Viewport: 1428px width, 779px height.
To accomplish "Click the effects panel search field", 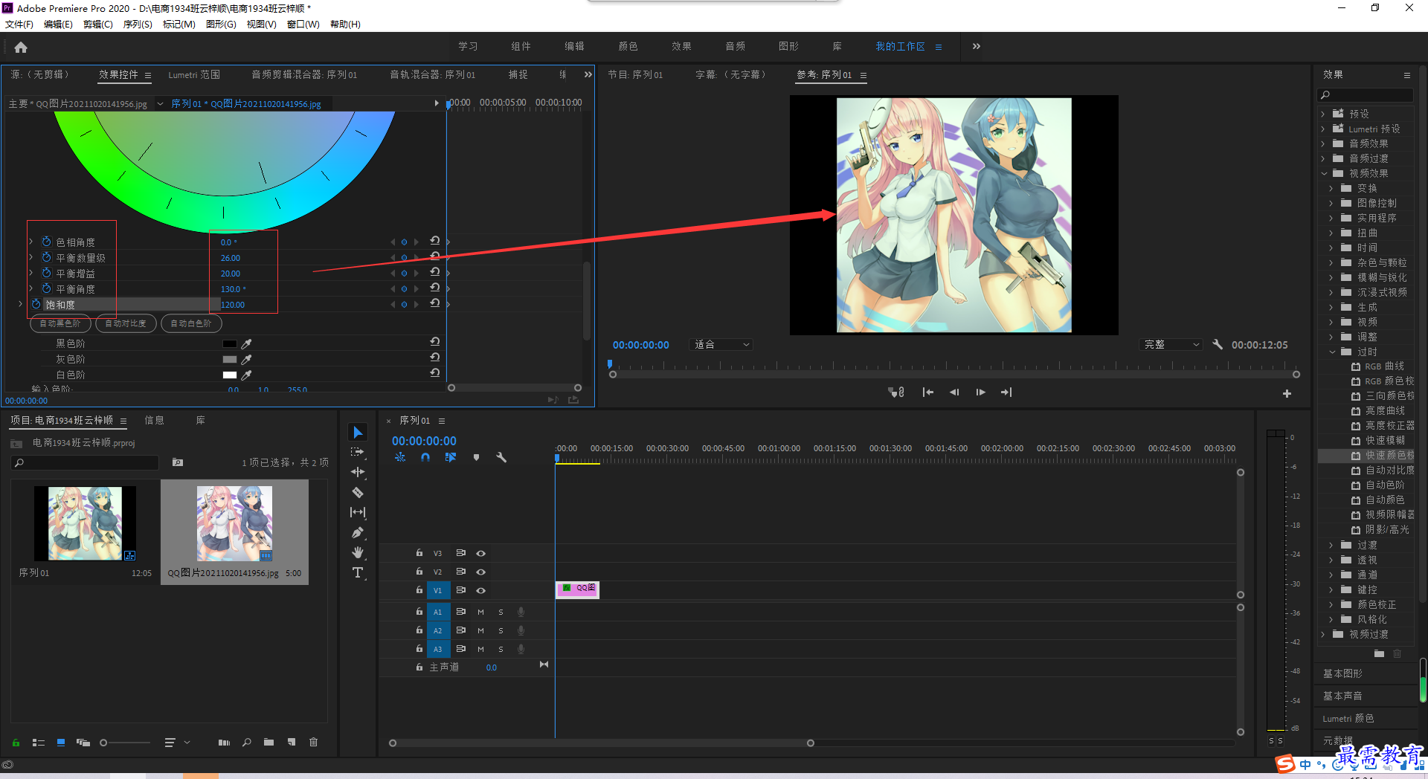I will (x=1366, y=95).
